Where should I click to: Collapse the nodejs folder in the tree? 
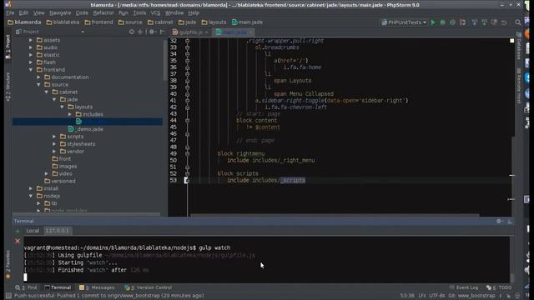[x=31, y=196]
